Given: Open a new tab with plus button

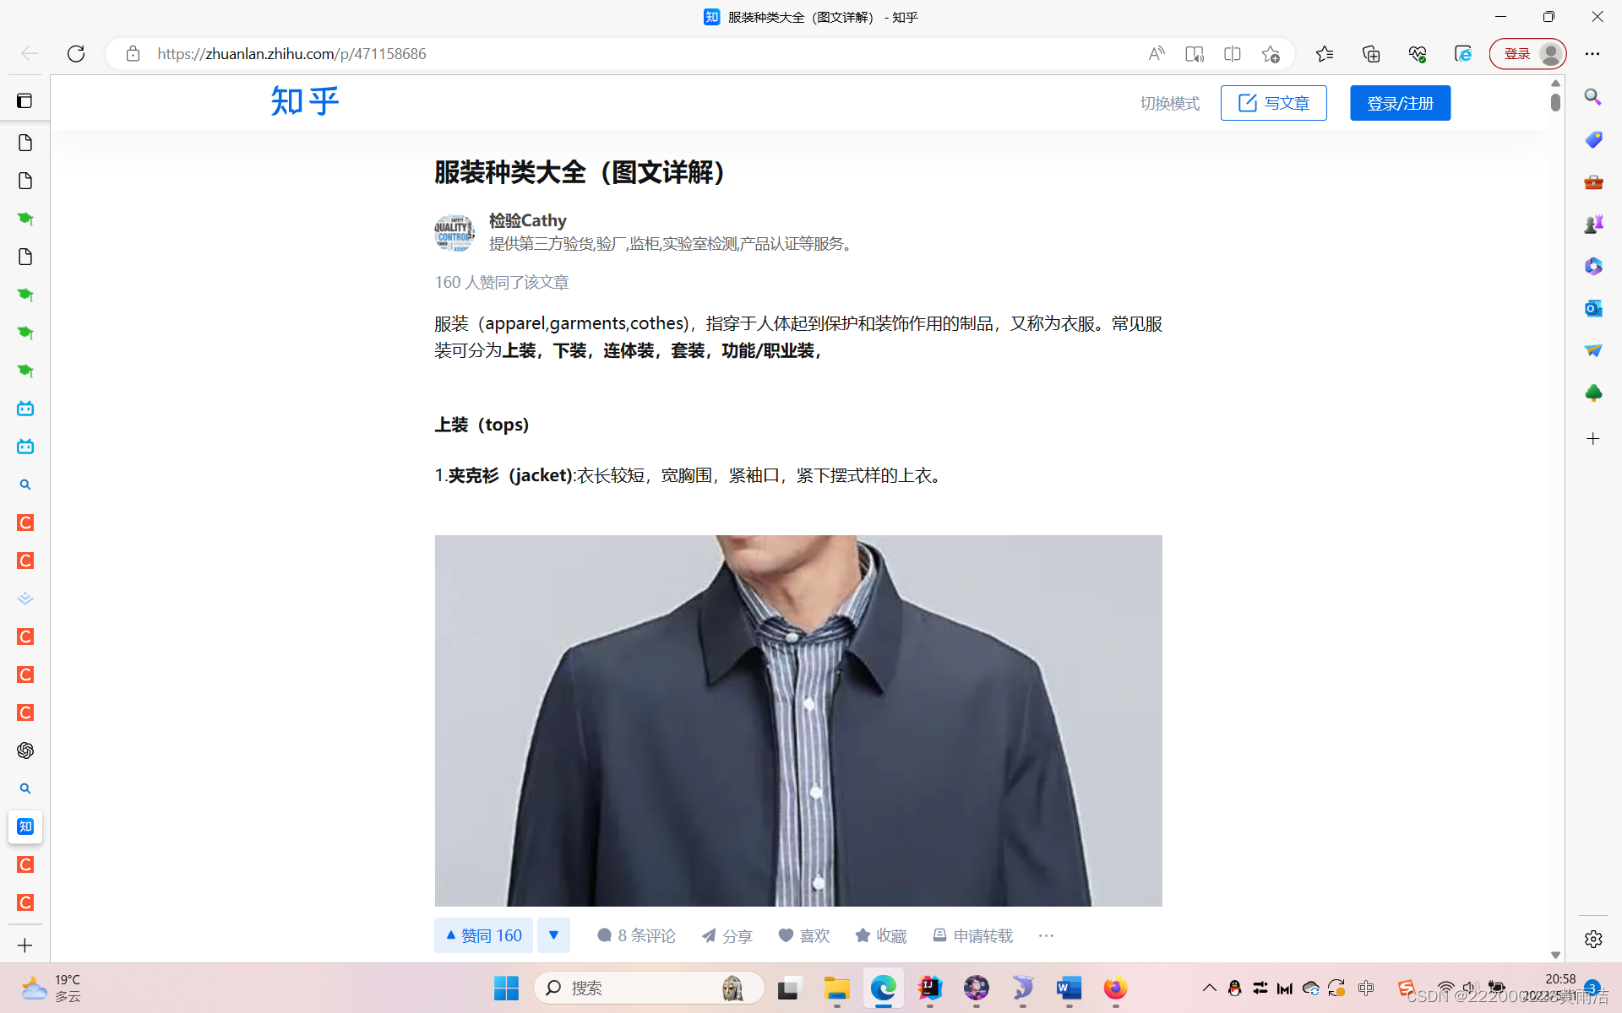Looking at the screenshot, I should [x=25, y=945].
